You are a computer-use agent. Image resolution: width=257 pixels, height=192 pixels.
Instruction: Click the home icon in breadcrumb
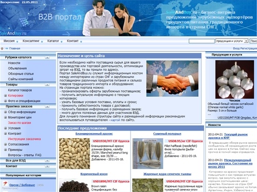tap(2, 49)
